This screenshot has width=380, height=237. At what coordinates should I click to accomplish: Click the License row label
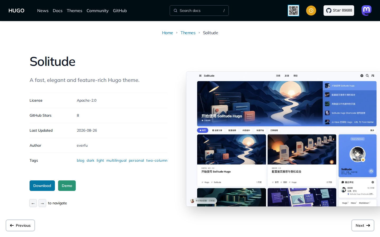[x=36, y=100]
